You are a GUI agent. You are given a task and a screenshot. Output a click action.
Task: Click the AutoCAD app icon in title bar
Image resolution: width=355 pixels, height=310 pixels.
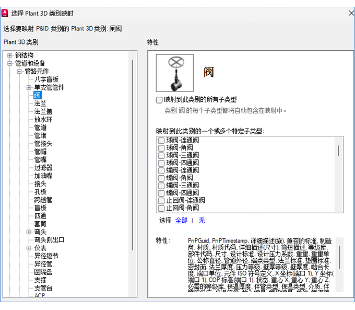coord(5,13)
